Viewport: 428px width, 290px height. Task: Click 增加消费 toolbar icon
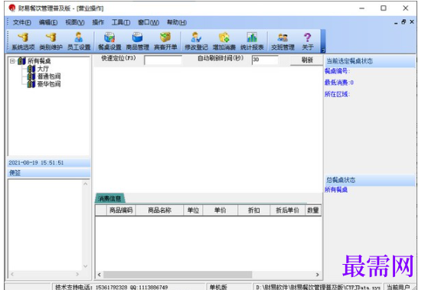(224, 41)
